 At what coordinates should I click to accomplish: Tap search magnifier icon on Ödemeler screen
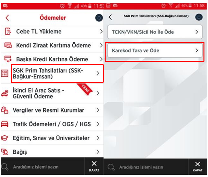coord(5,167)
